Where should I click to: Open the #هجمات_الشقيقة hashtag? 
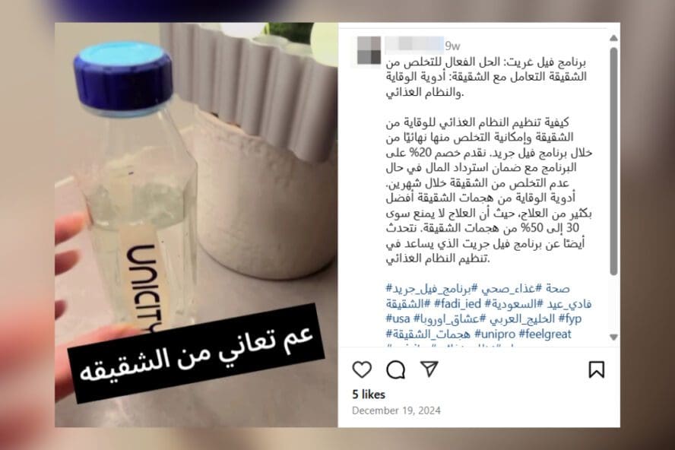(x=428, y=334)
